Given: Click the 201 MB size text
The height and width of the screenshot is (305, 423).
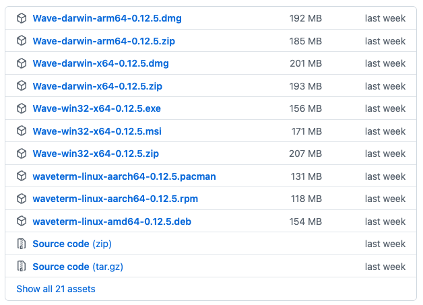Looking at the screenshot, I should [306, 63].
